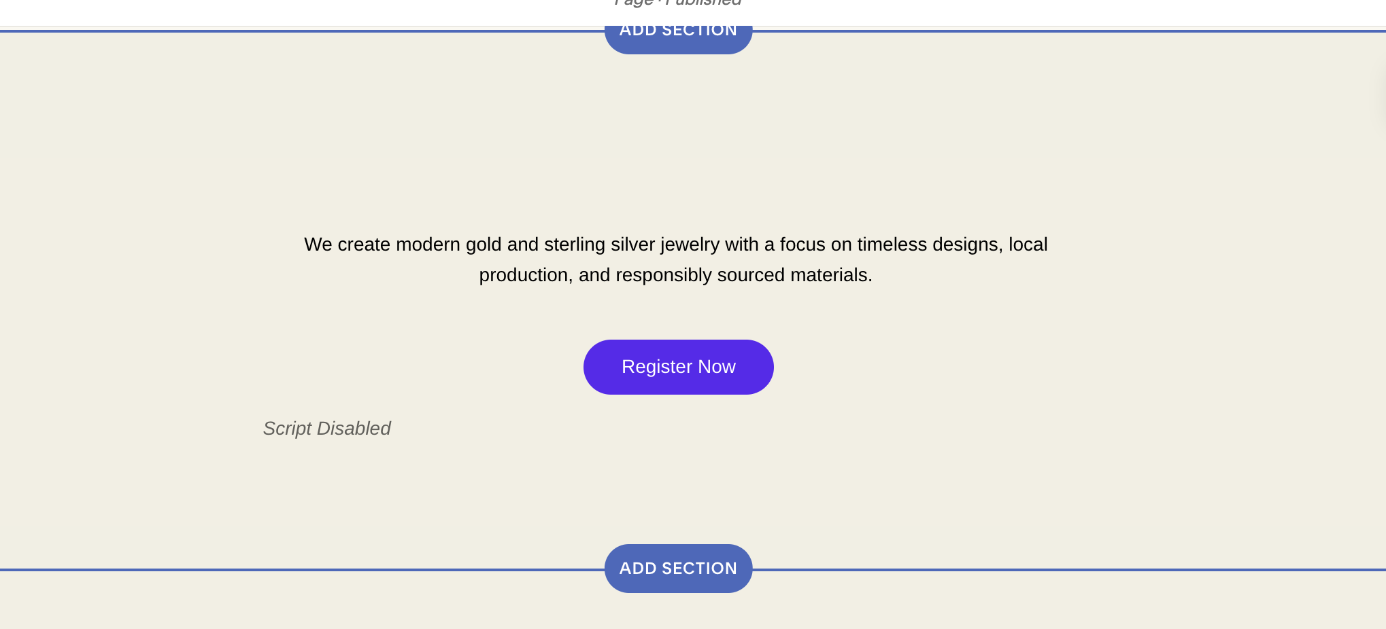
Task: Click the word "local" ending the first line
Action: coord(1028,245)
